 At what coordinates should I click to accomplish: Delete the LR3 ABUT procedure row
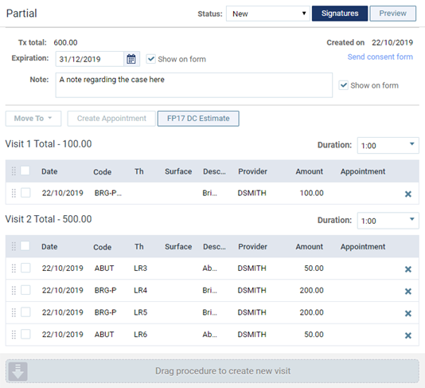tap(408, 268)
